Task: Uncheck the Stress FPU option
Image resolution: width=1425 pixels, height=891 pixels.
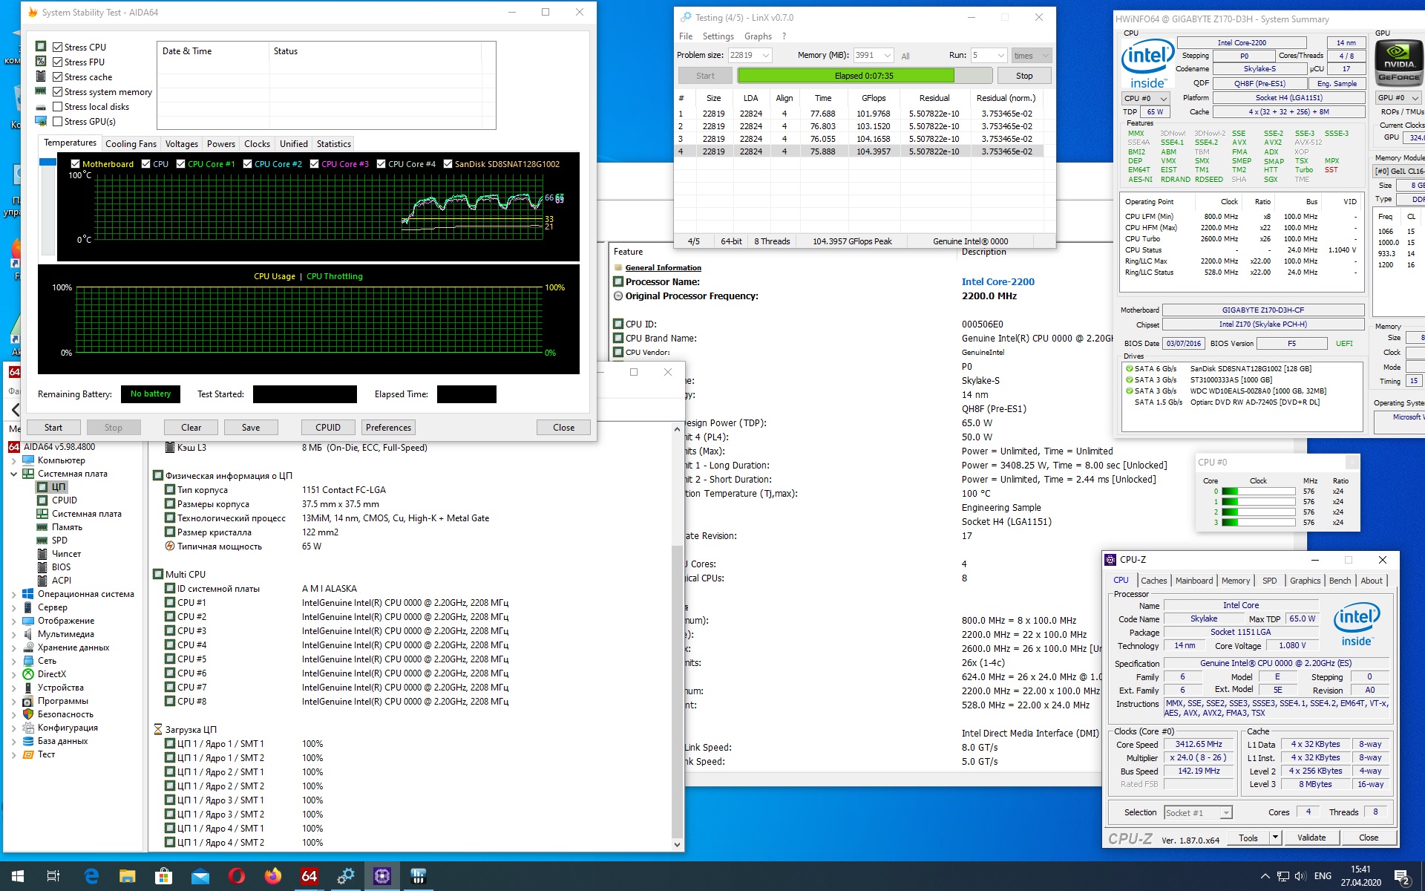Action: pos(58,62)
